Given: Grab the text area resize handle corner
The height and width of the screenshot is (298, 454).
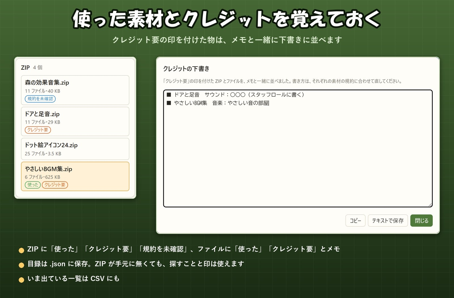Looking at the screenshot, I should click(430, 205).
